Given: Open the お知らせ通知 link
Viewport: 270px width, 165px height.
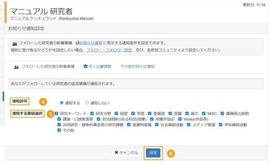Looking at the screenshot, I should click(91, 43).
